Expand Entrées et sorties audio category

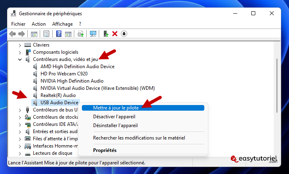20,132
